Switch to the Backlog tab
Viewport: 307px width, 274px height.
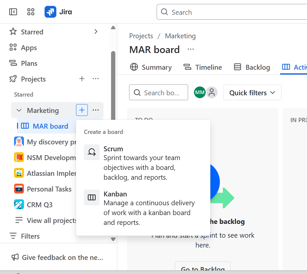[252, 67]
